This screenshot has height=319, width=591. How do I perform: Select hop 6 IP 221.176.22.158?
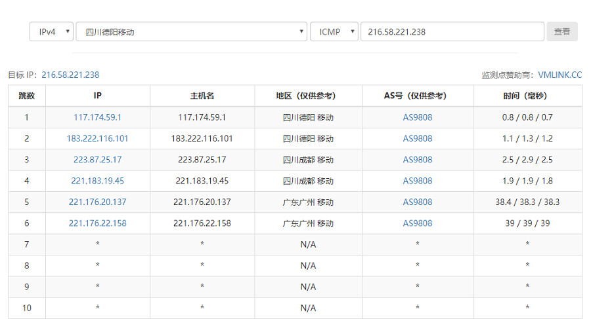(97, 223)
